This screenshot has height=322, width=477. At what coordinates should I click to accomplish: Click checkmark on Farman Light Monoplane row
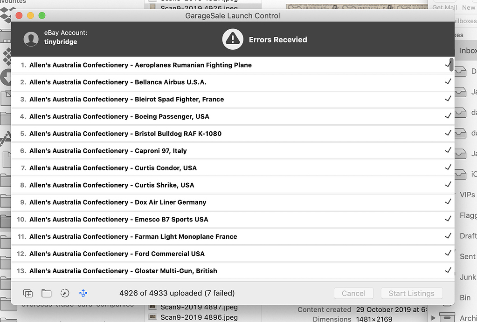(x=448, y=236)
